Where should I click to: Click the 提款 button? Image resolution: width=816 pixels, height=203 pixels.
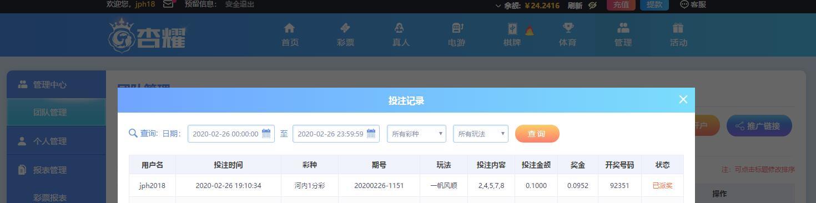pos(654,4)
